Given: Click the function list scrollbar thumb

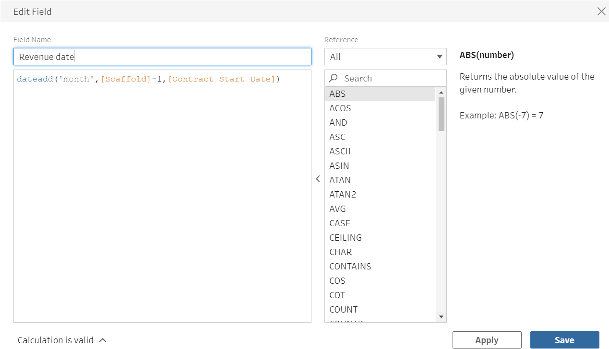Looking at the screenshot, I should tap(442, 114).
